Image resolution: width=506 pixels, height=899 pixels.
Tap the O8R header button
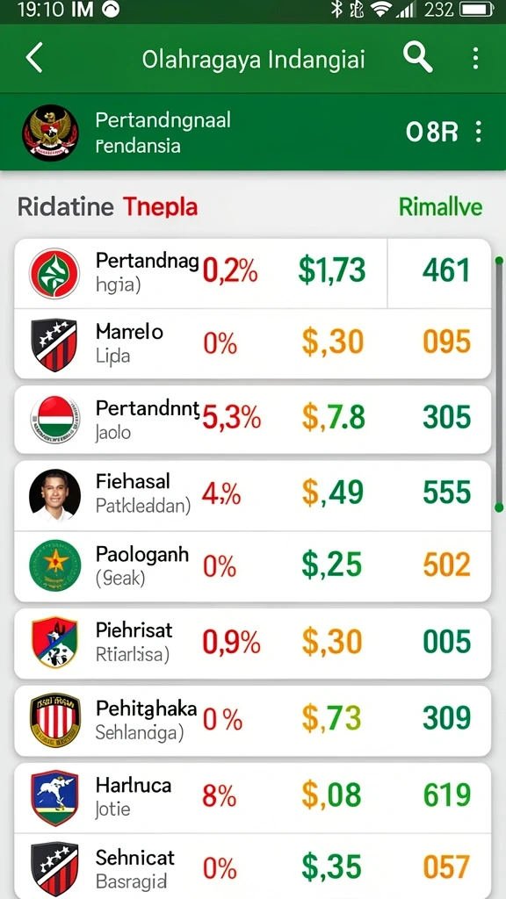[x=432, y=133]
